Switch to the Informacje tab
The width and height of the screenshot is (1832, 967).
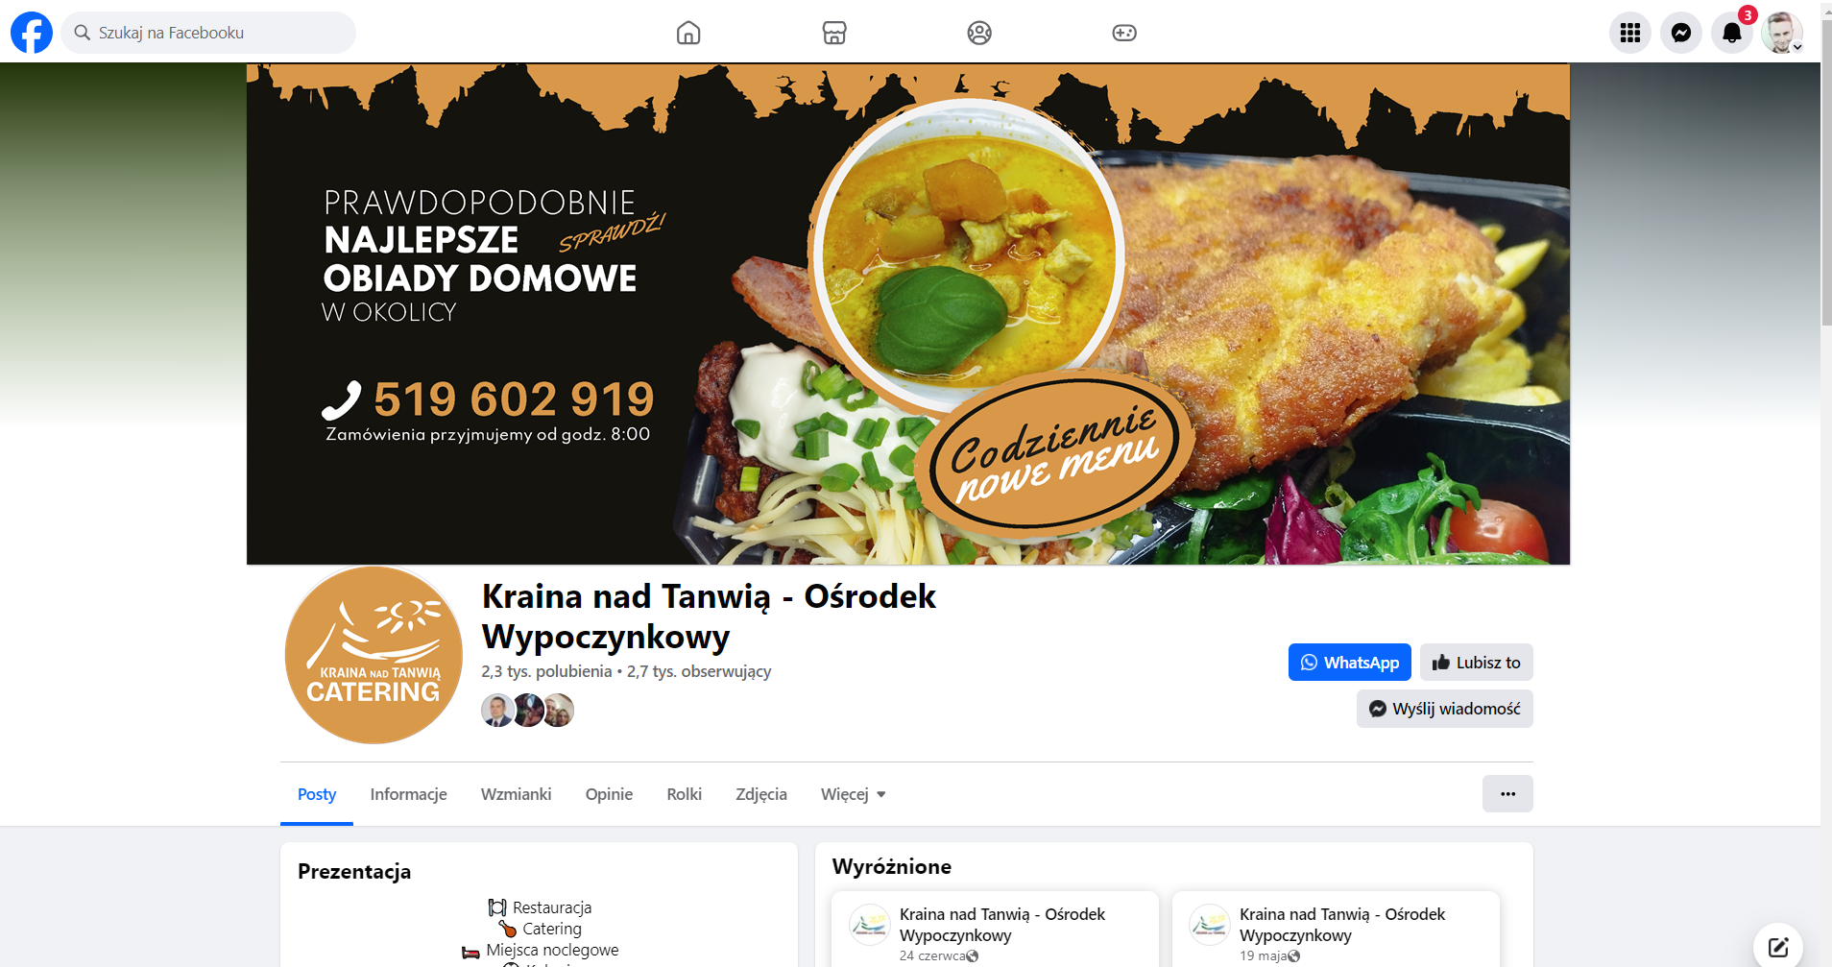pos(409,794)
